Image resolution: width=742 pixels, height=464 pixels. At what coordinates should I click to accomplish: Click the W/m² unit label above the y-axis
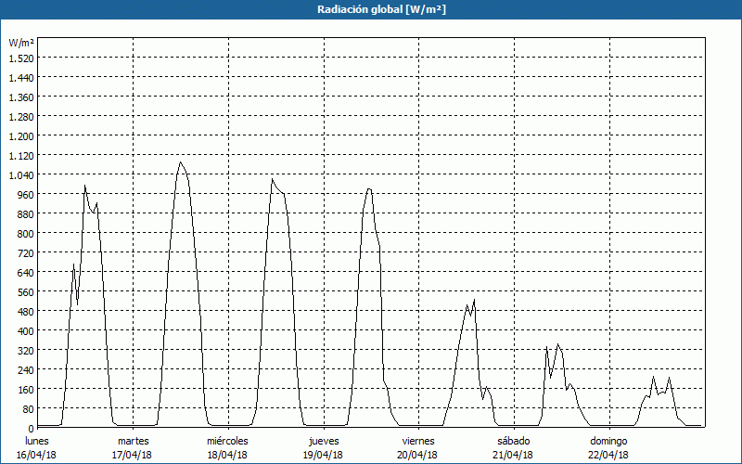click(21, 43)
